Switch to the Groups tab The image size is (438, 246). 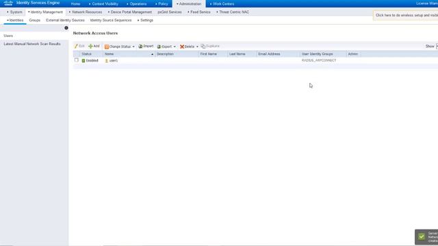point(35,20)
